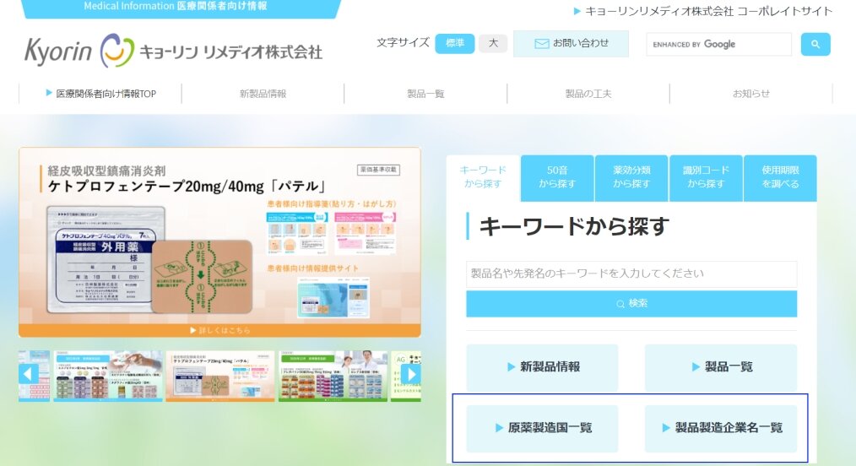856x466 pixels.
Task: Click the Medical Information header tab
Action: tap(181, 8)
